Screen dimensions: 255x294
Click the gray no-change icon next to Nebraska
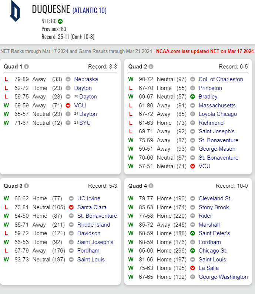click(x=68, y=79)
